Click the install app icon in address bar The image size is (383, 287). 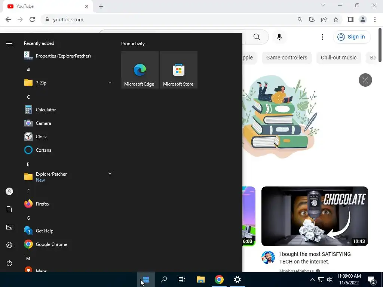point(312,19)
